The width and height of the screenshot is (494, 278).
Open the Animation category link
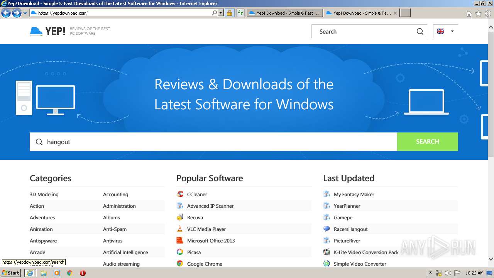41,229
